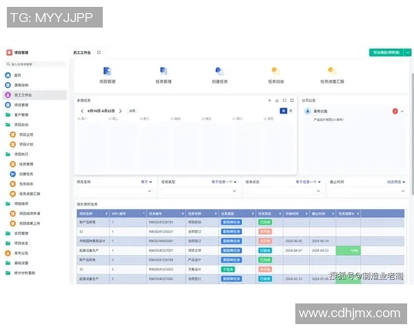414x331 pixels.
Task: Open 统计分析看板 folder in the sidebar
Action: (20, 273)
